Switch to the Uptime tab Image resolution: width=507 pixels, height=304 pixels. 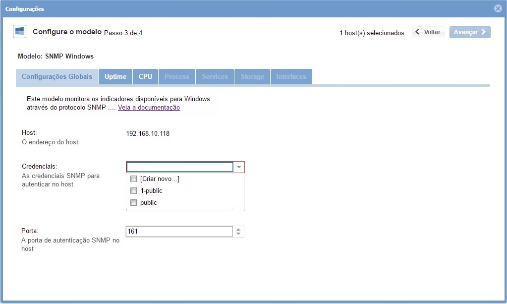point(115,77)
